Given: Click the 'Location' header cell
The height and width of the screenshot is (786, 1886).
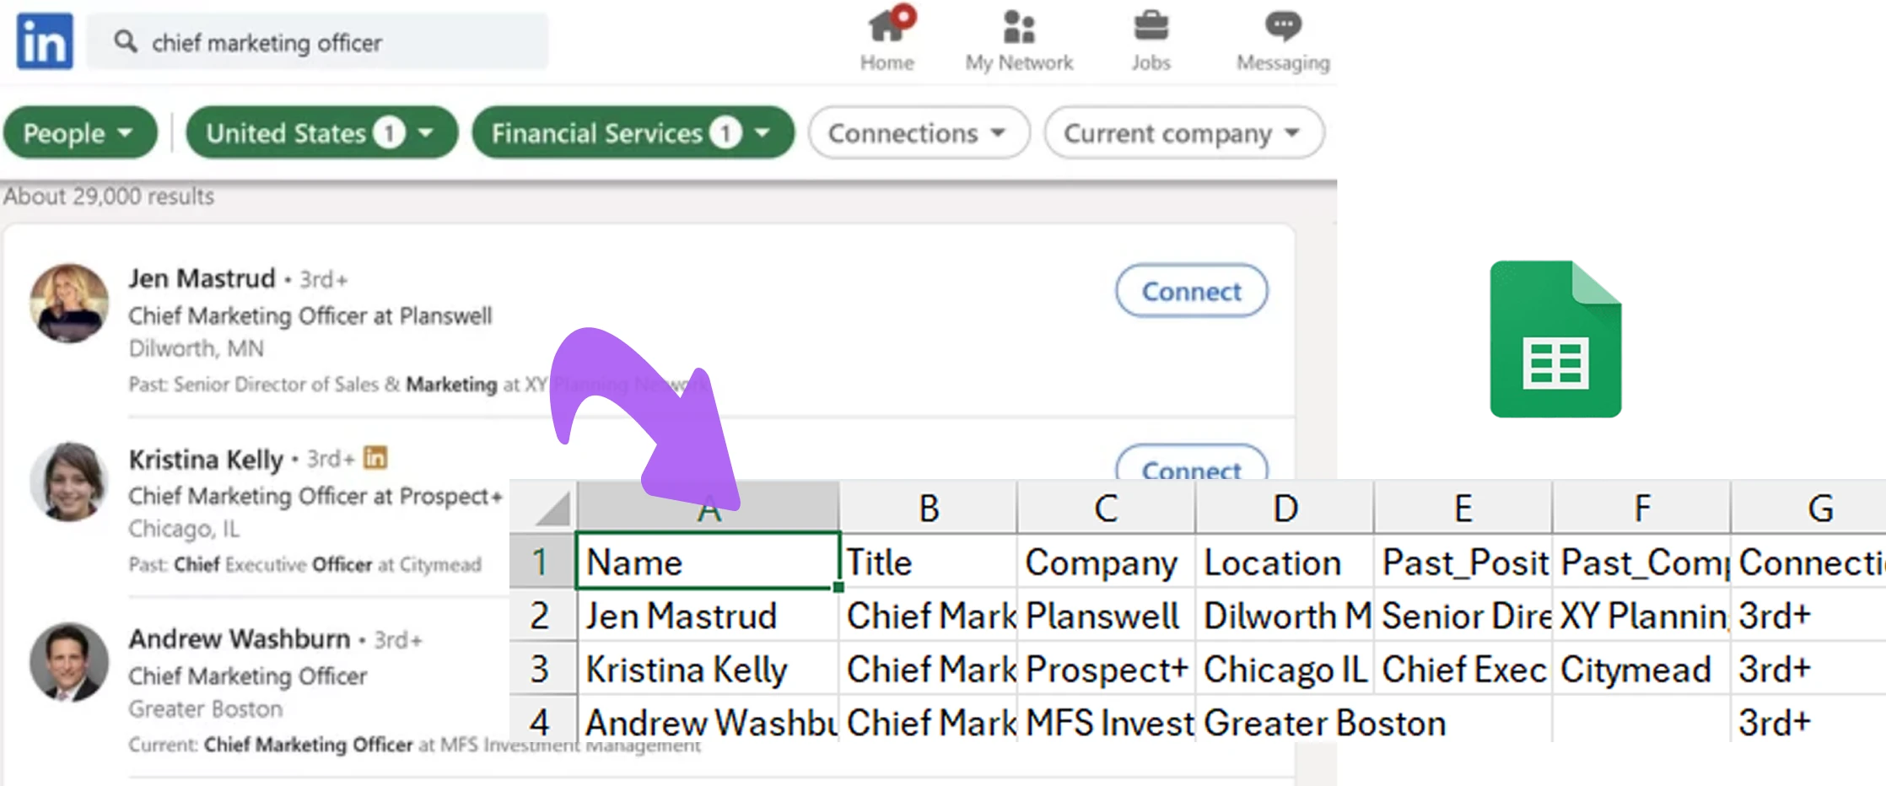Looking at the screenshot, I should (x=1285, y=562).
